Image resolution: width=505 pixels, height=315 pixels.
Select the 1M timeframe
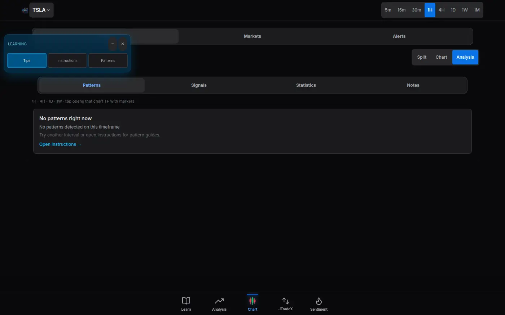click(x=477, y=10)
